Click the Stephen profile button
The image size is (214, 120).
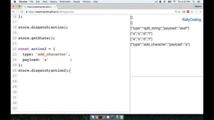pyautogui.click(x=198, y=6)
